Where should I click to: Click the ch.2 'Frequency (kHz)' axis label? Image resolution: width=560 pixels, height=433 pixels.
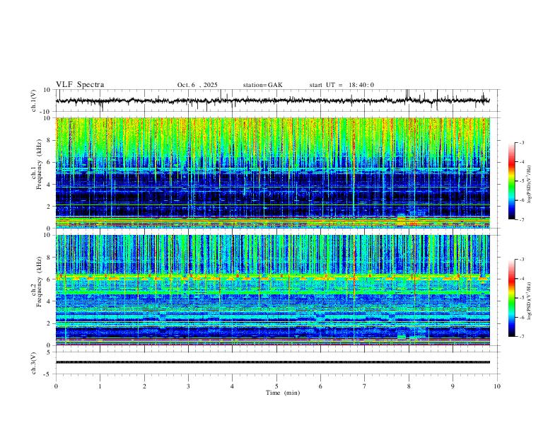click(x=39, y=282)
